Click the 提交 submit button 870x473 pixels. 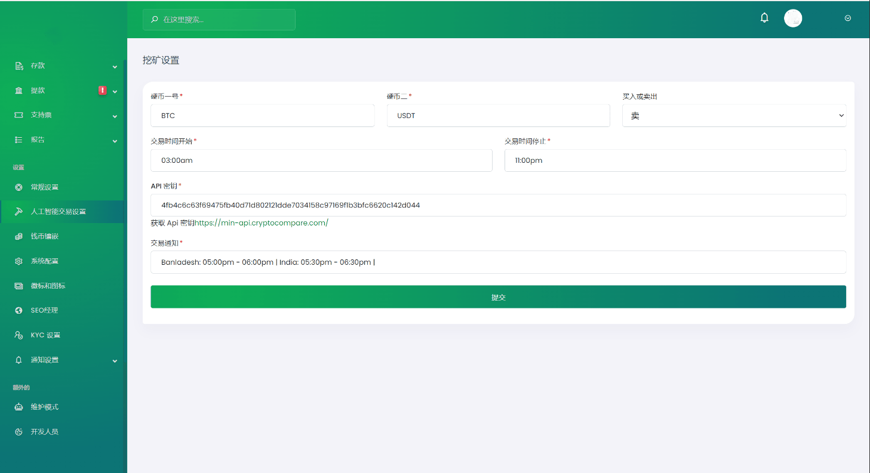[498, 297]
